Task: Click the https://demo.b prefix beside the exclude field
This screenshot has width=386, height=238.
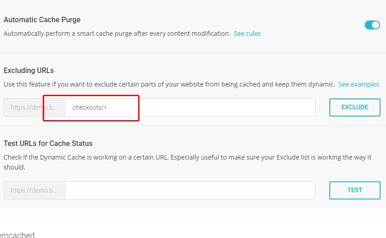Action: pyautogui.click(x=35, y=107)
